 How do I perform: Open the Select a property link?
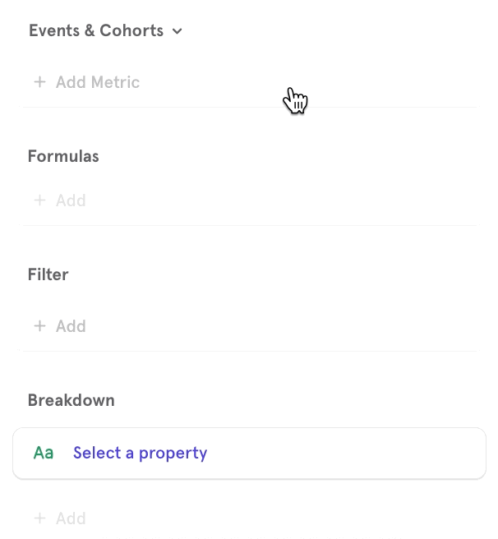tap(140, 453)
